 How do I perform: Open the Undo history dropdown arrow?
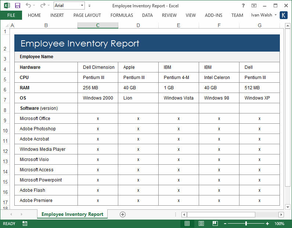pyautogui.click(x=34, y=5)
